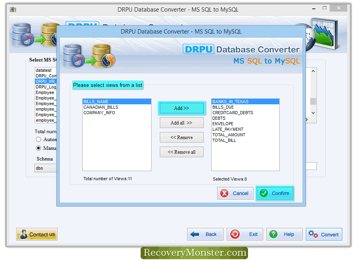Click the application icon in title bar
The height and width of the screenshot is (260, 356).
(13, 9)
